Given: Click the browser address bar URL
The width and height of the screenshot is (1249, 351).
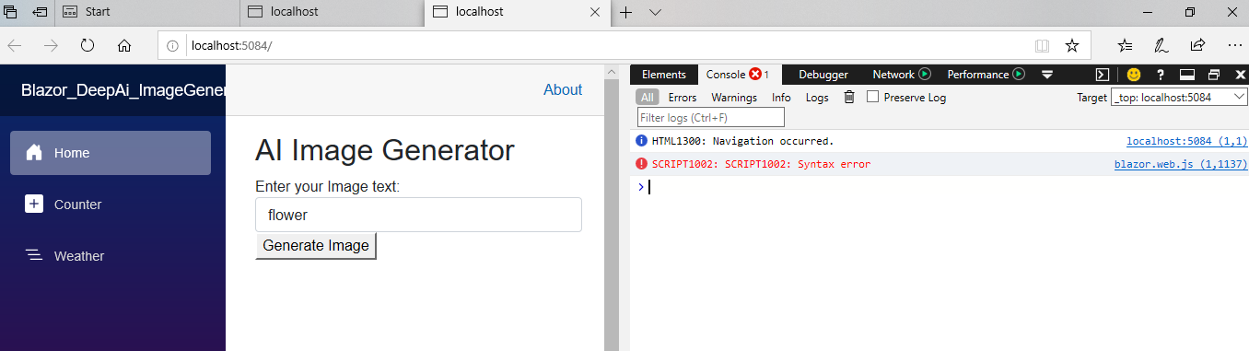Looking at the screenshot, I should coord(231,45).
